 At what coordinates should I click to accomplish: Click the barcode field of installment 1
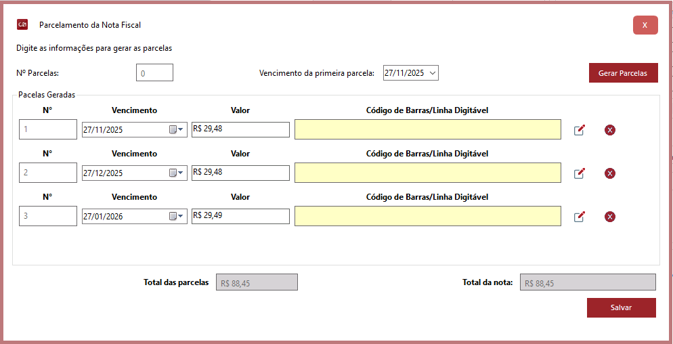point(427,129)
